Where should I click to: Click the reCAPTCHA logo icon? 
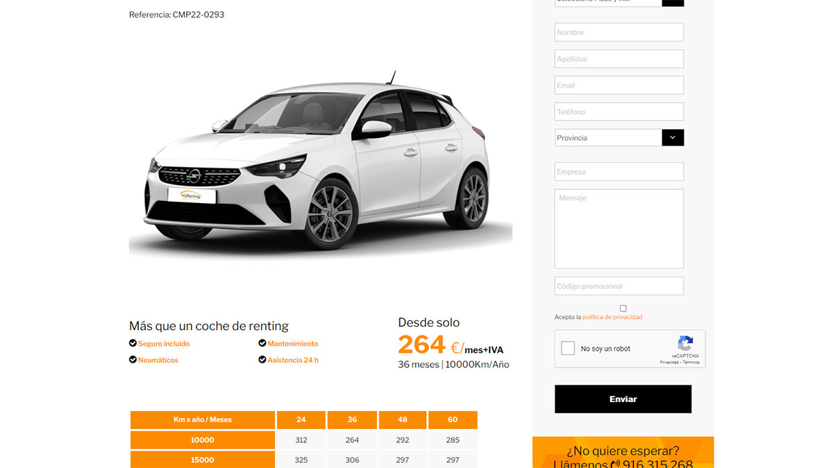click(685, 344)
